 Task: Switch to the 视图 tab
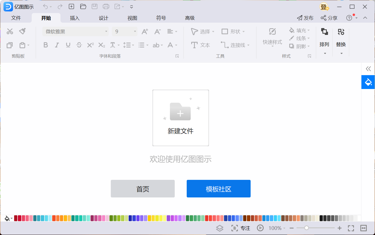click(x=132, y=18)
